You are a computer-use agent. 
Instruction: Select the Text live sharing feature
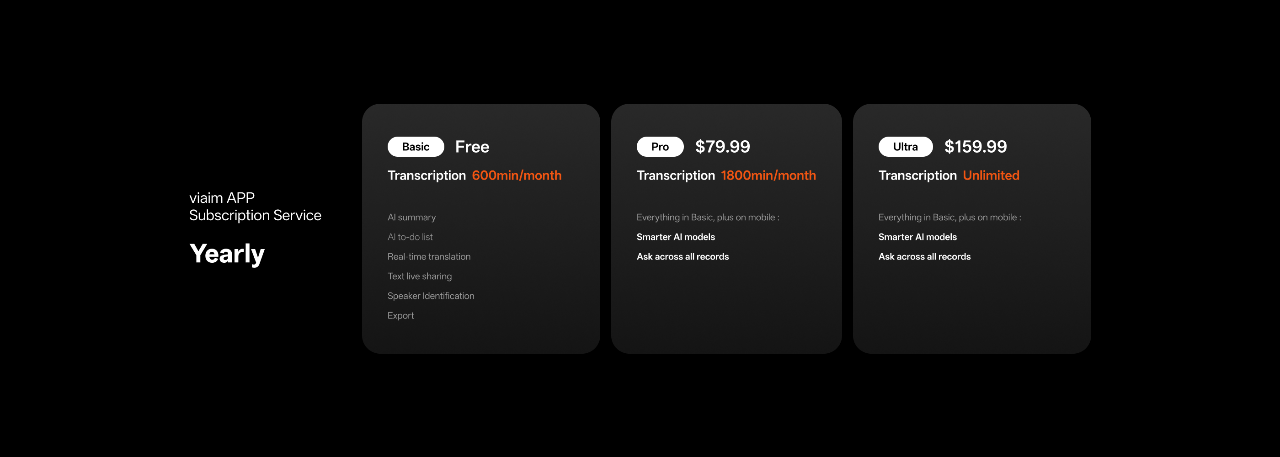pos(419,276)
